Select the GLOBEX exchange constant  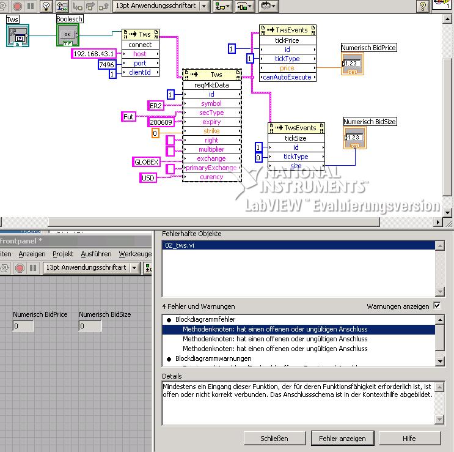pyautogui.click(x=146, y=162)
